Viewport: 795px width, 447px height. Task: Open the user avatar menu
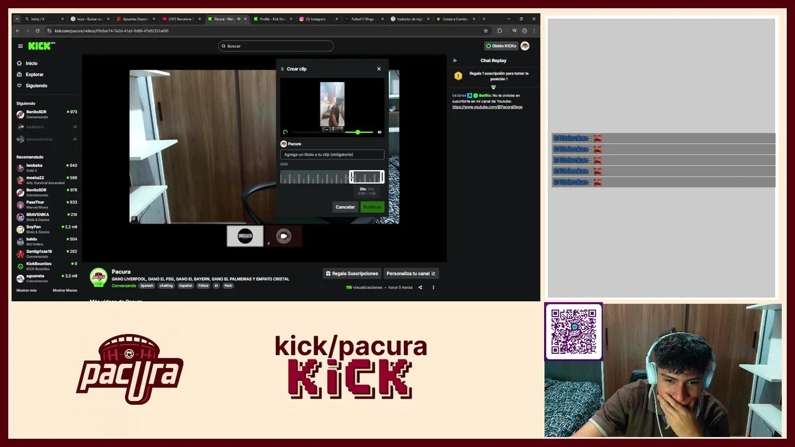coord(525,46)
